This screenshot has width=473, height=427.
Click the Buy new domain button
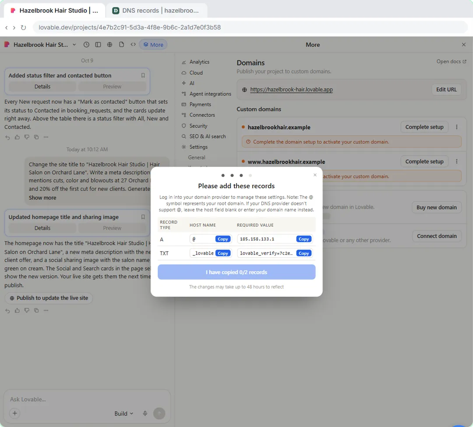437,207
